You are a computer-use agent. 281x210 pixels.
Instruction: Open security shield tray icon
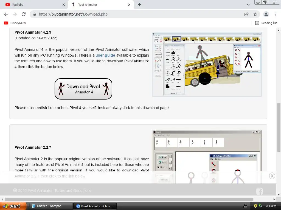[255, 206]
